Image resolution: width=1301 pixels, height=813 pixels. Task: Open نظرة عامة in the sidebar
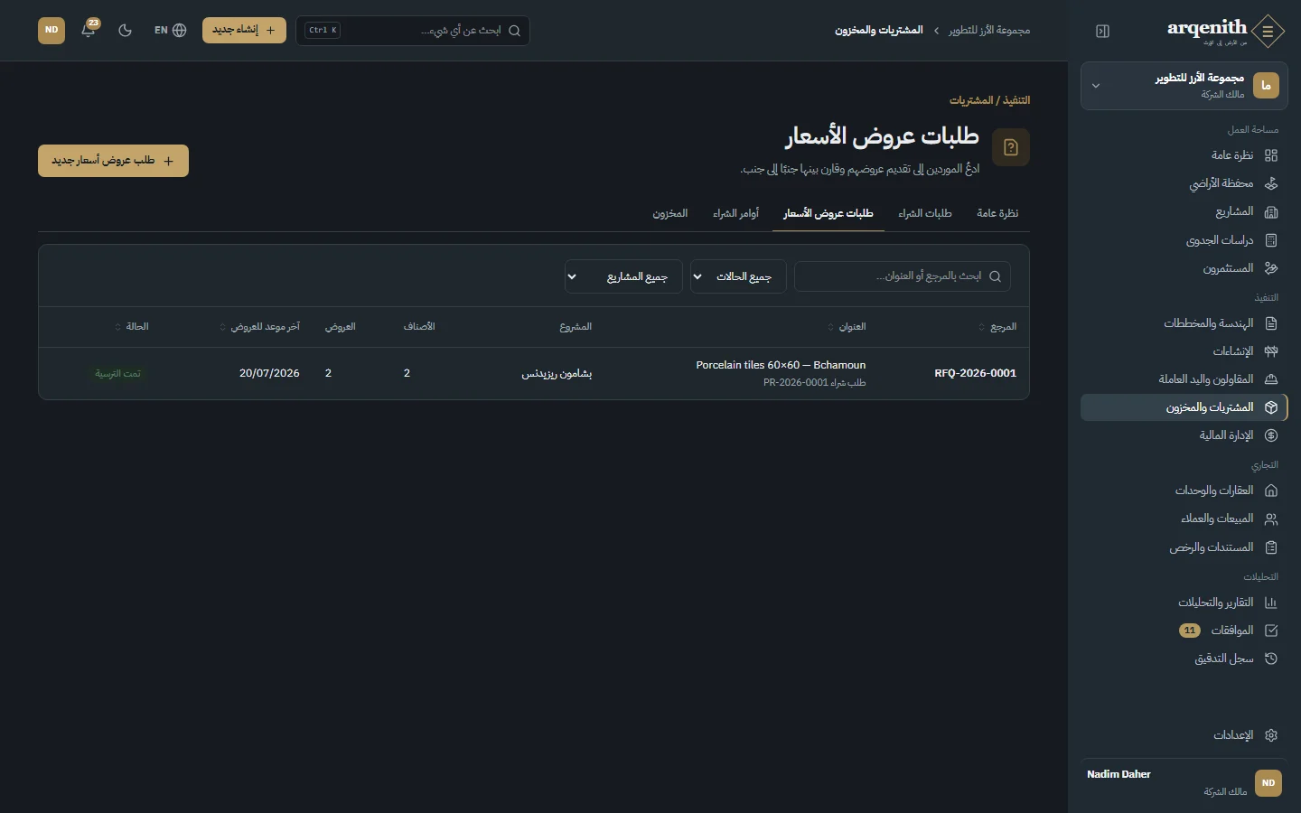pos(1184,155)
